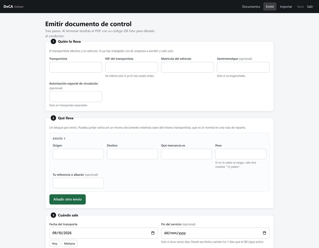Focus the Matrícula del vehículo field
Image resolution: width=319 pixels, height=248 pixels.
click(187, 67)
